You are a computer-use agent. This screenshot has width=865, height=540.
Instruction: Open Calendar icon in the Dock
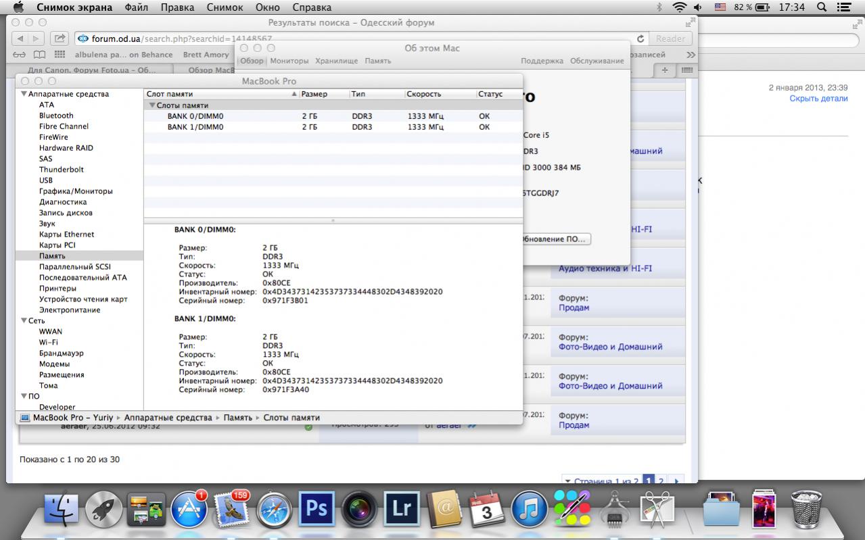[x=486, y=510]
